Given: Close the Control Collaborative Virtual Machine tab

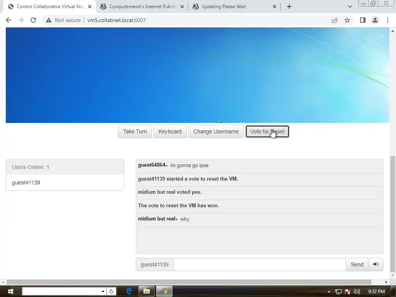Looking at the screenshot, I should [90, 7].
